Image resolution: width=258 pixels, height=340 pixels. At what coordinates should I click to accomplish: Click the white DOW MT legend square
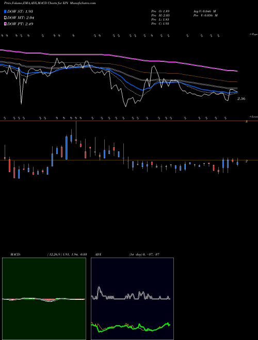click(x=6, y=18)
